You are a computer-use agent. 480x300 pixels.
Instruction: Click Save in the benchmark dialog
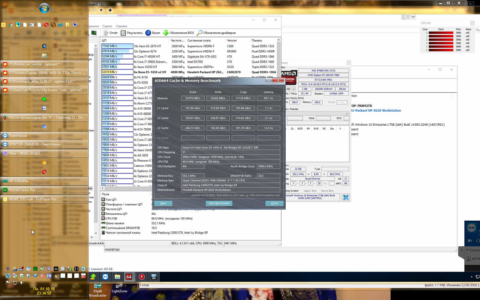163,203
